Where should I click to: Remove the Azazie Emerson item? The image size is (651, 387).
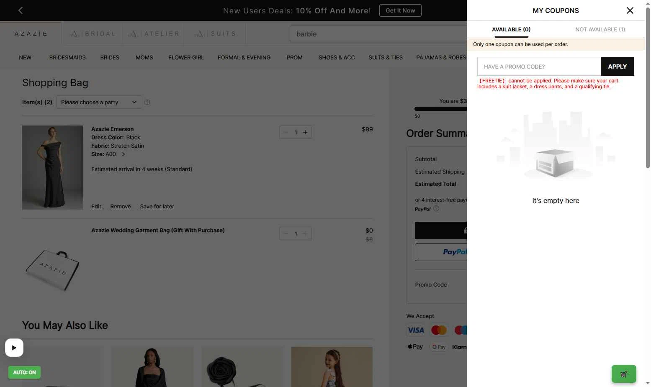121,206
